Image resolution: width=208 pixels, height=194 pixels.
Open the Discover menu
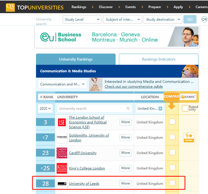(106, 7)
